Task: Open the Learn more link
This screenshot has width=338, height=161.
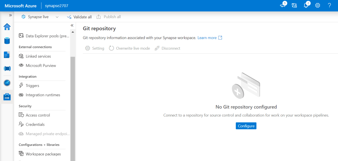Action: point(210,38)
